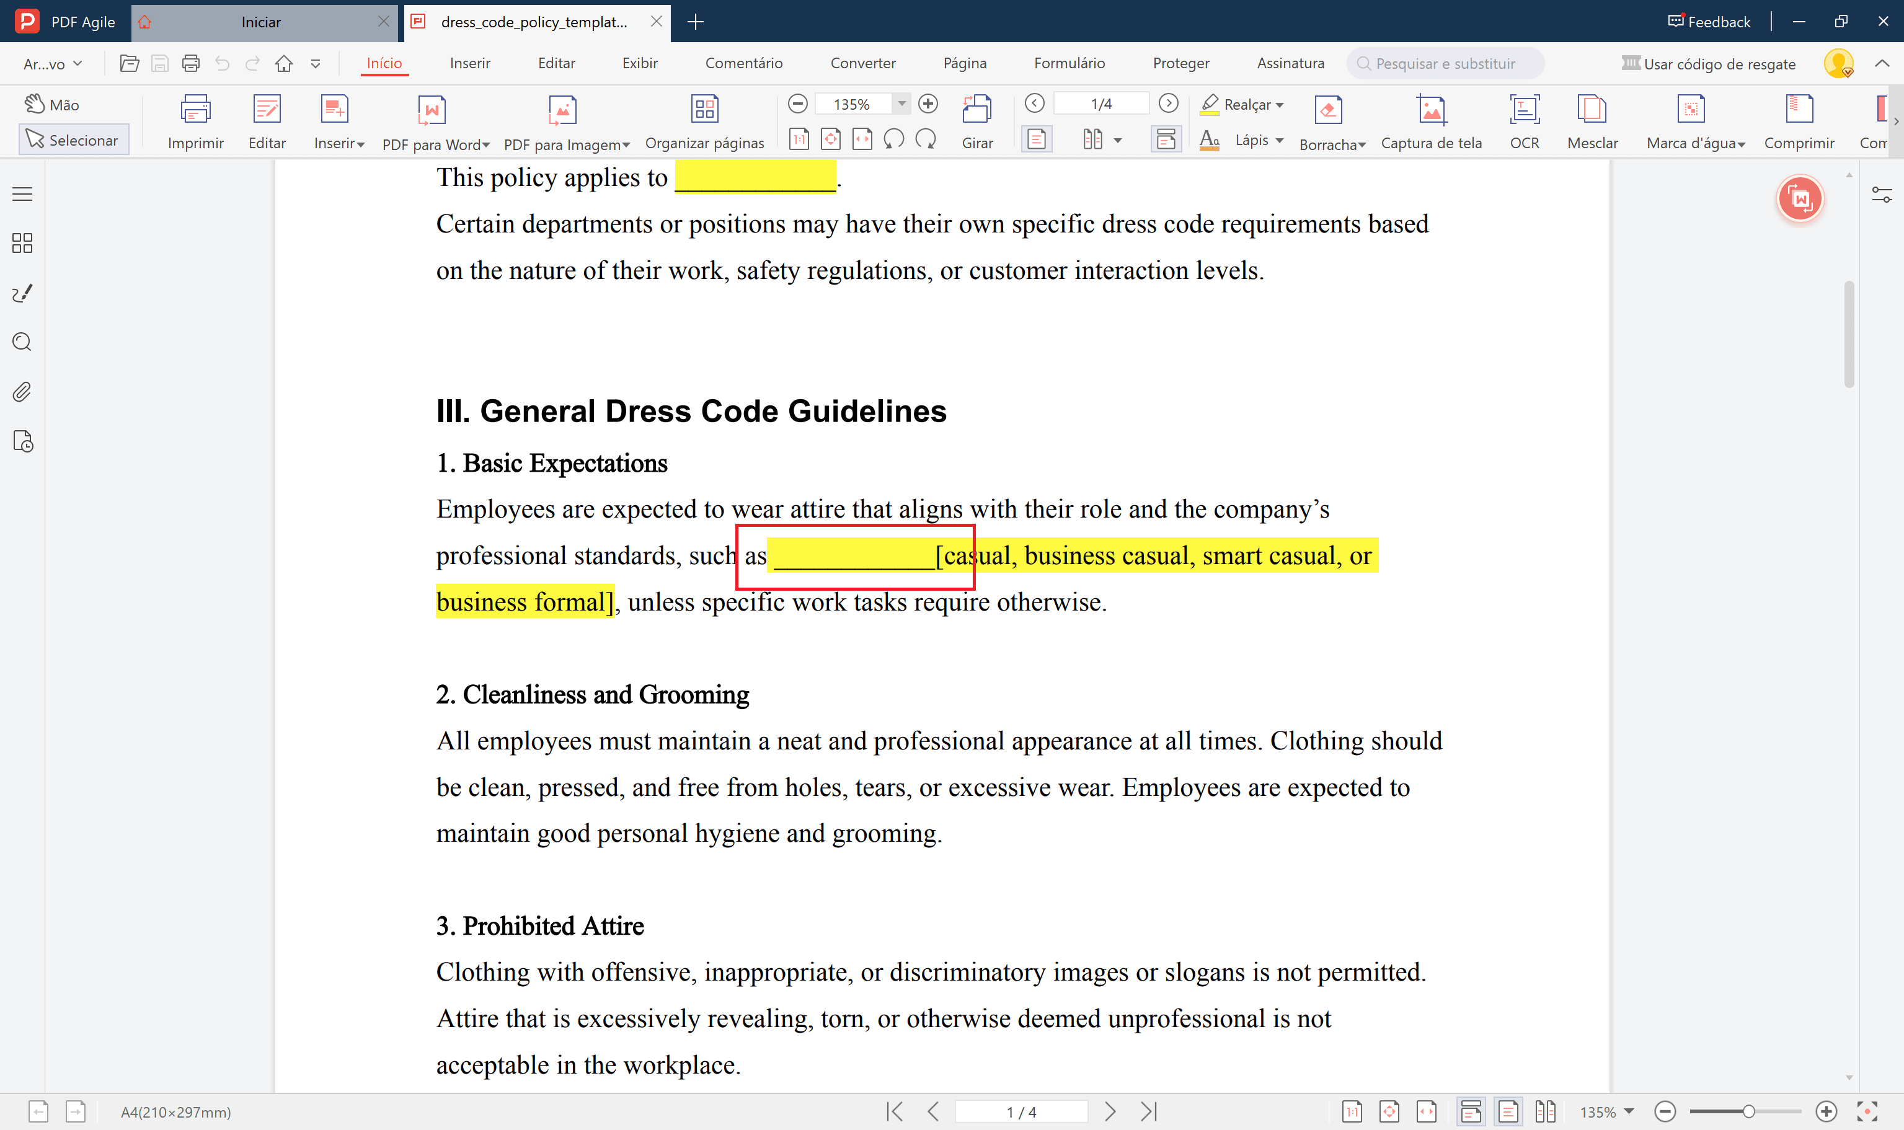Click the Pesquisar e substituir search field
The image size is (1904, 1130).
[1445, 64]
